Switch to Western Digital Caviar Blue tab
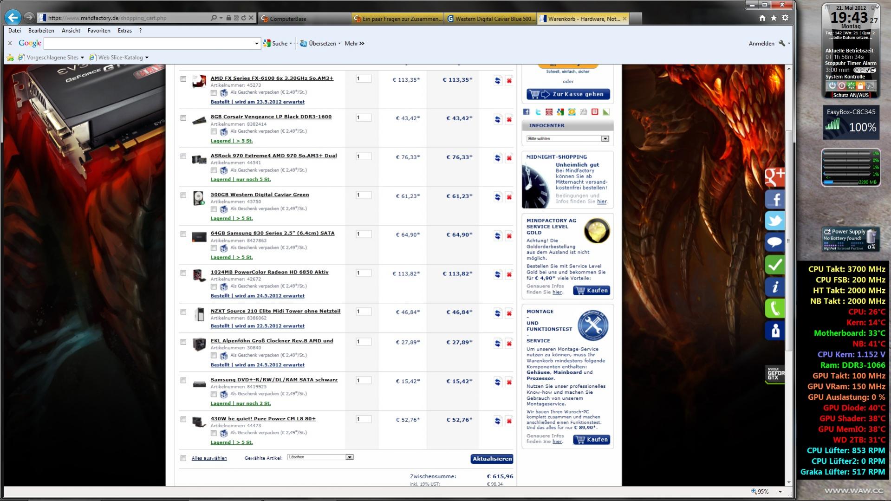Viewport: 891px width, 501px height. click(x=490, y=19)
